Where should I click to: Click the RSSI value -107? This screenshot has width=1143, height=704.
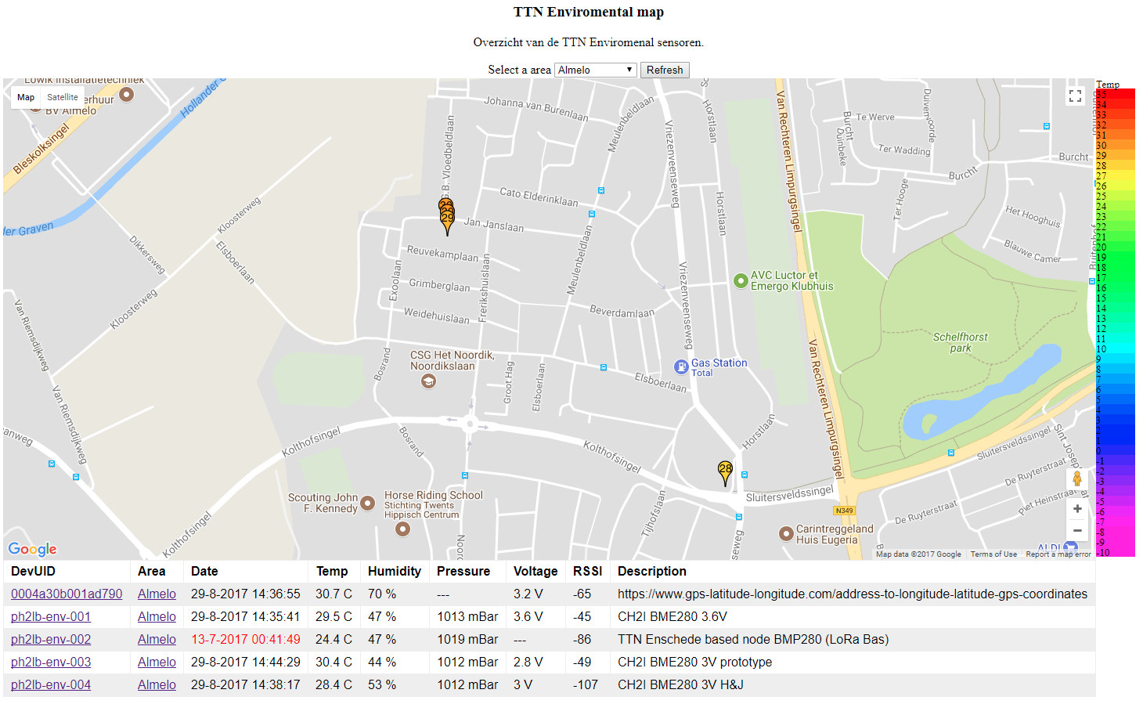click(586, 684)
